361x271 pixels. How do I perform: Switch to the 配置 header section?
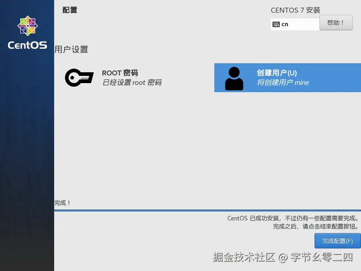click(69, 10)
